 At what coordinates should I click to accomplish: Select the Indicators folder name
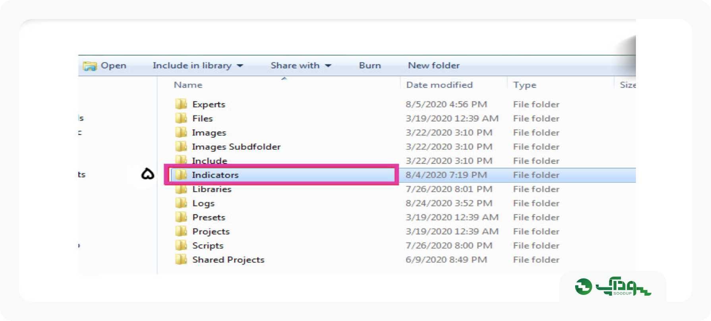tap(215, 175)
